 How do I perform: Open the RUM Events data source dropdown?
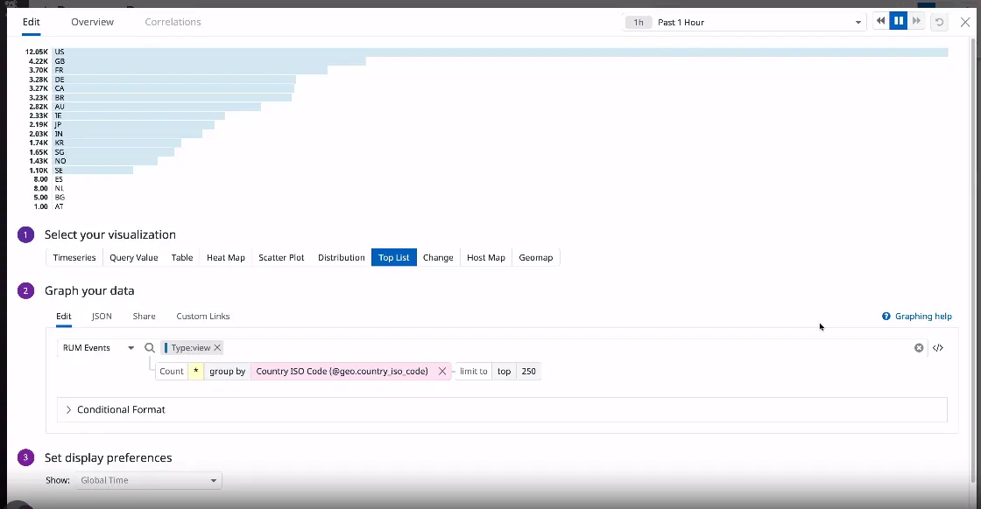click(98, 348)
